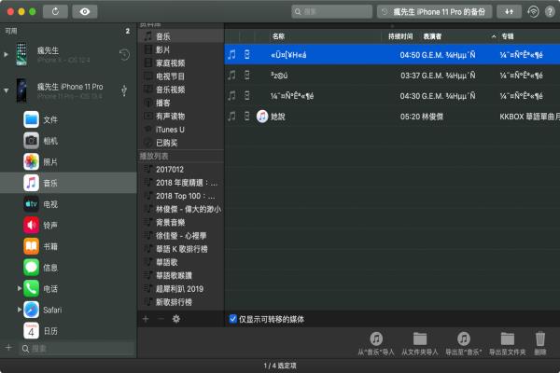Select 已购买 in the library list
560x373 pixels.
coord(181,143)
